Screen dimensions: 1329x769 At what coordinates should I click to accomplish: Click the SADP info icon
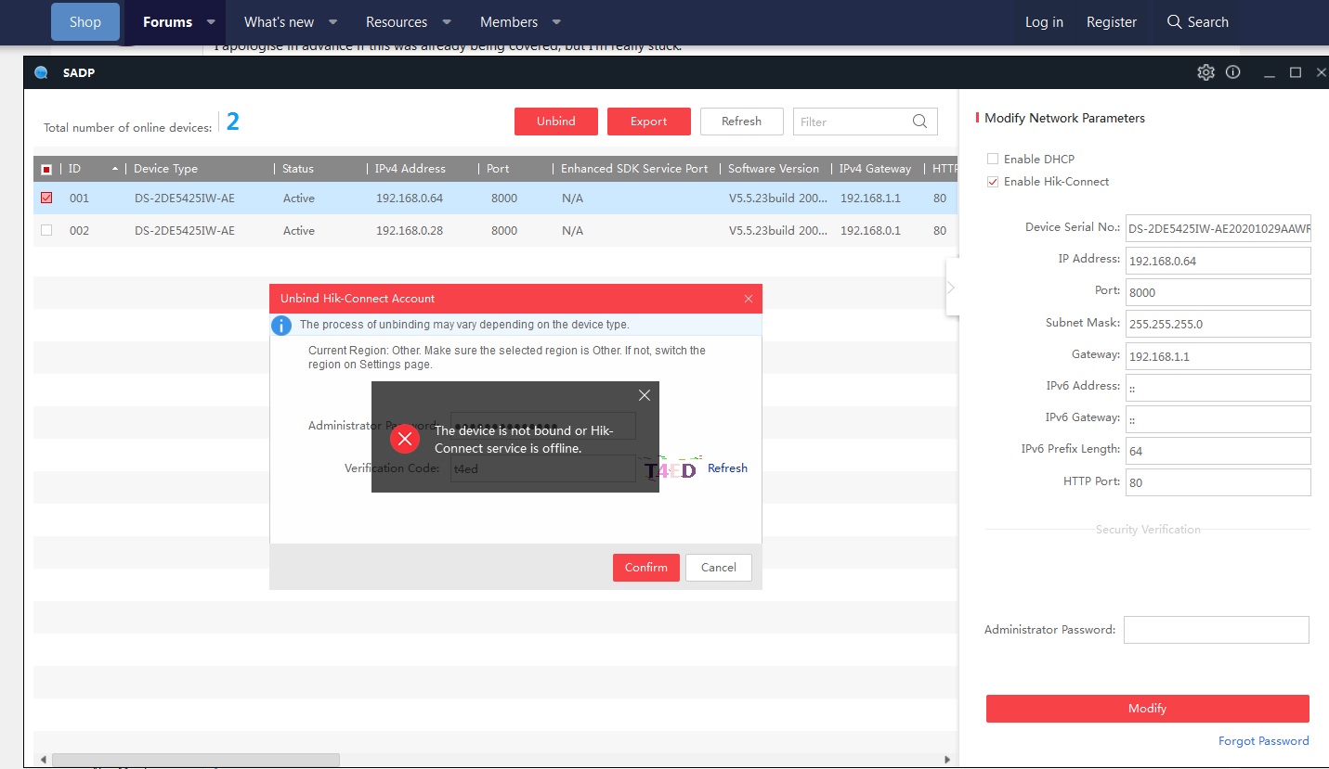tap(1233, 72)
